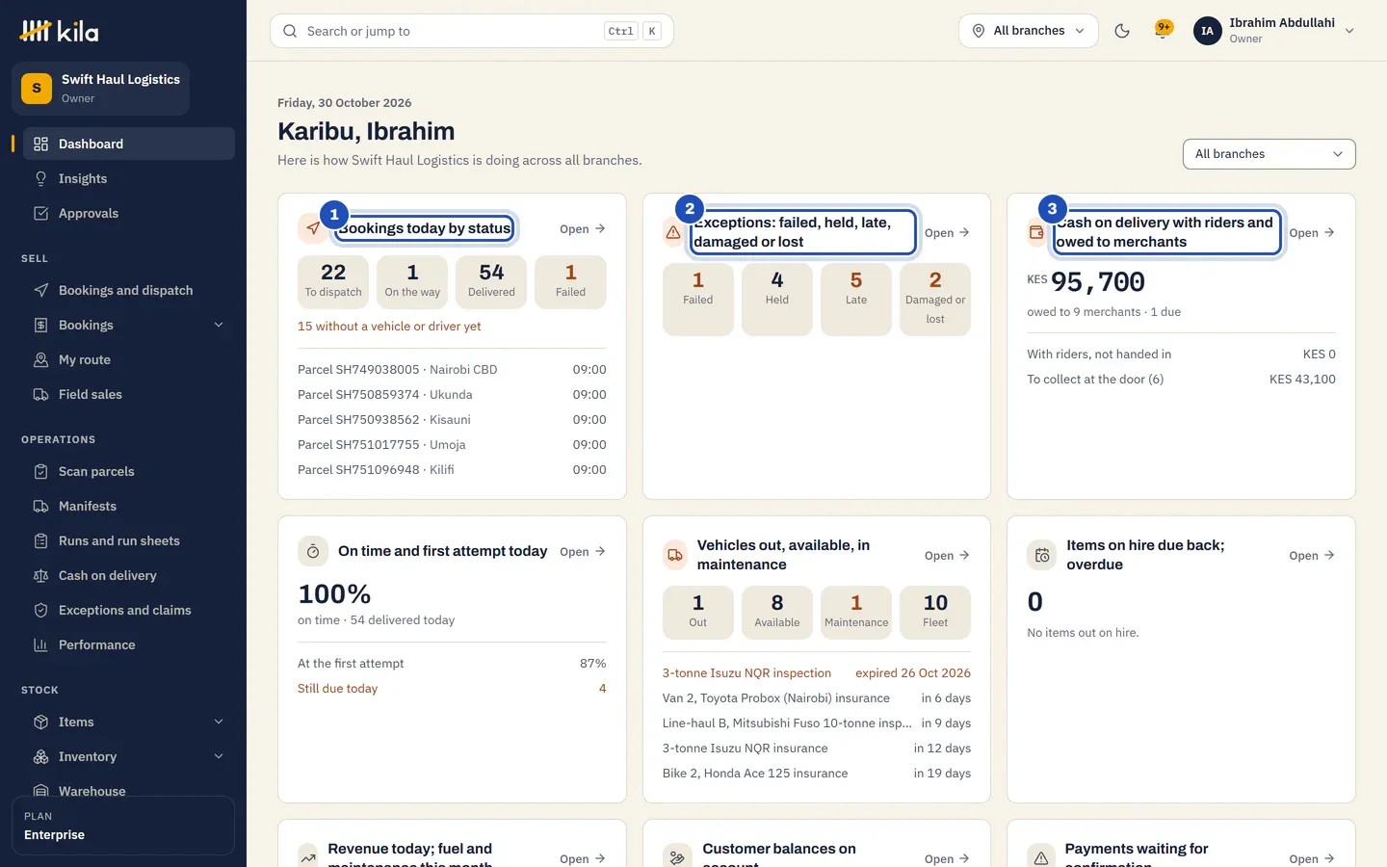The image size is (1387, 867).
Task: Expand the Items submenu
Action: tap(219, 722)
